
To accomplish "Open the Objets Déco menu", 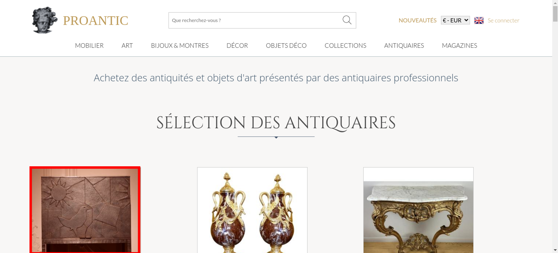I will tap(286, 45).
